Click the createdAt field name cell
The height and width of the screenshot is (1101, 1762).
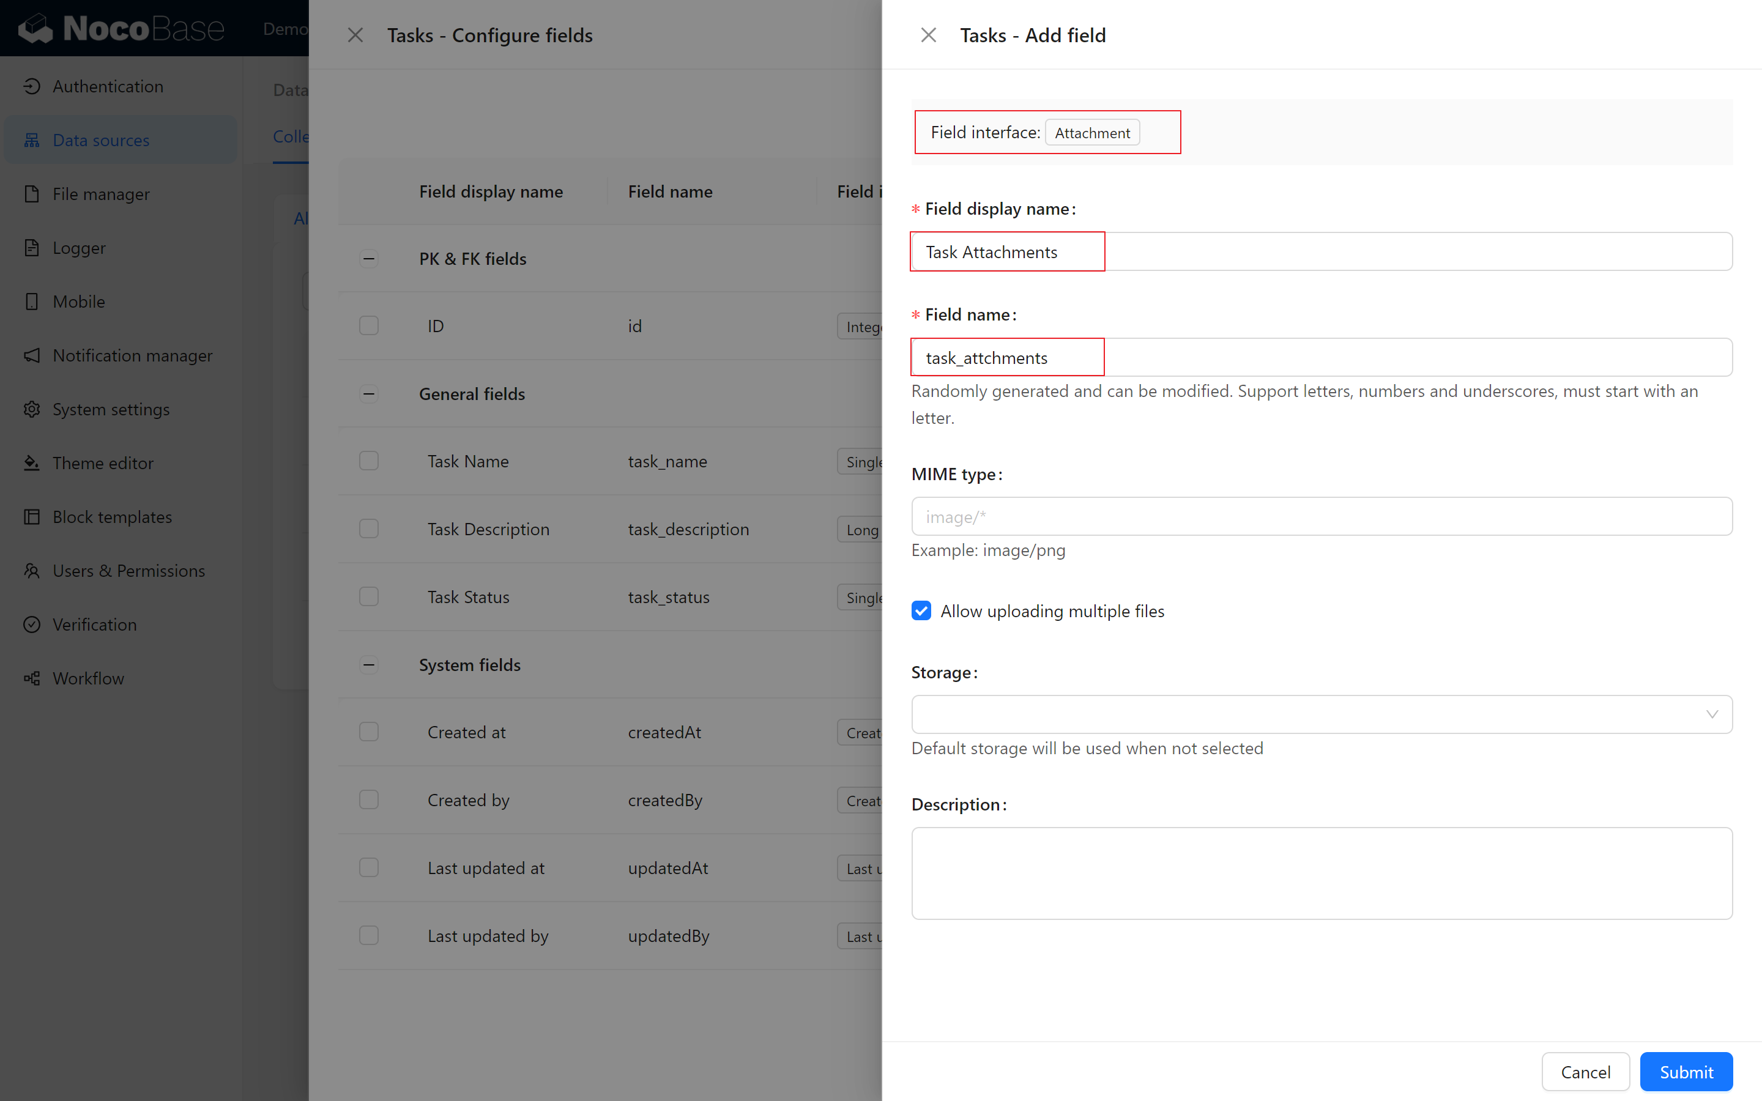[x=664, y=732]
